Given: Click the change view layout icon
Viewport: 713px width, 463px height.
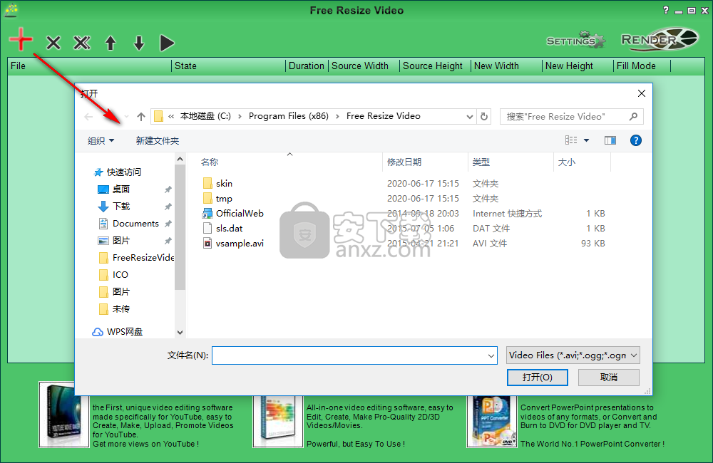Looking at the screenshot, I should pos(571,140).
